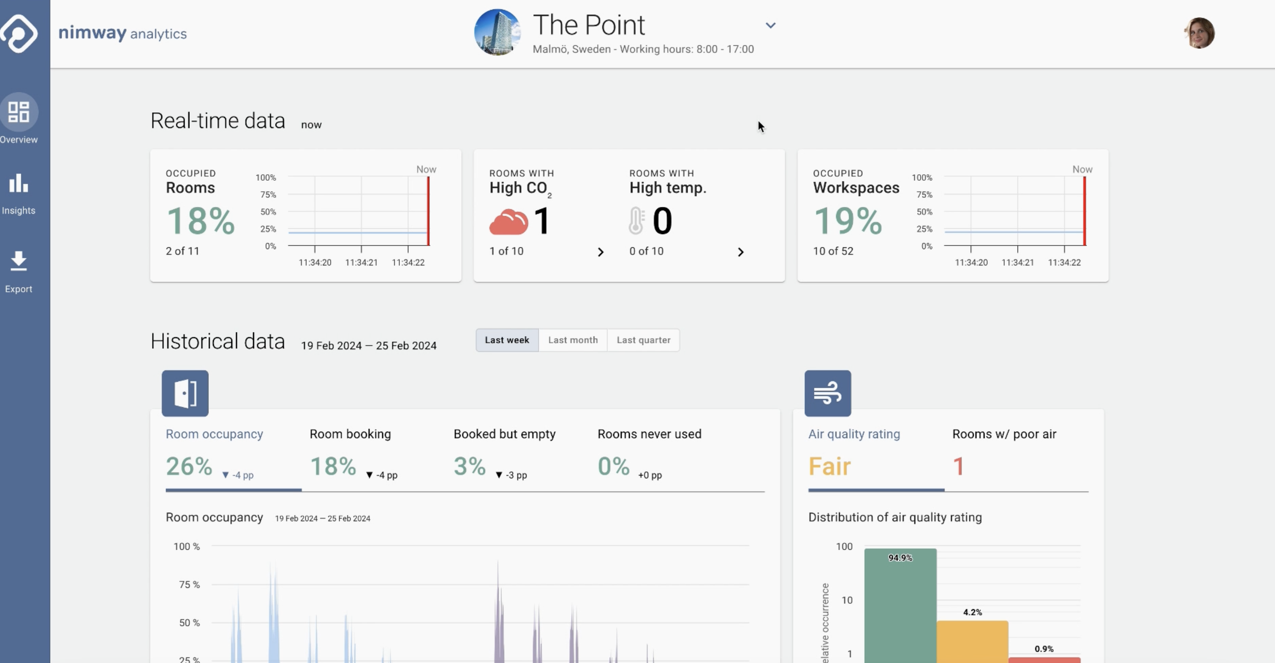The width and height of the screenshot is (1275, 663).
Task: Open the Overview panel from the sidebar
Action: click(x=19, y=119)
